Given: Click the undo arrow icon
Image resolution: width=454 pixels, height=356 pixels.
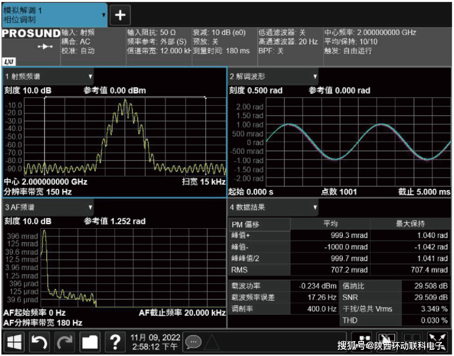Looking at the screenshot, I should click(x=40, y=342).
